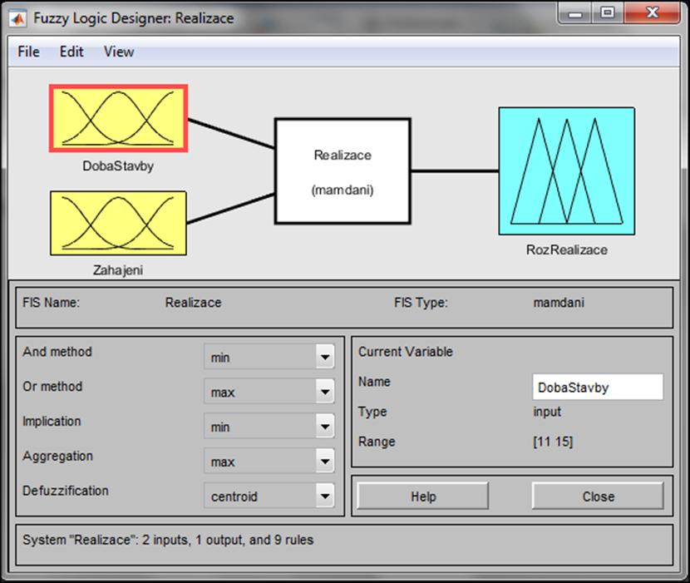The image size is (690, 583).
Task: Click the Close button
Action: pos(598,497)
